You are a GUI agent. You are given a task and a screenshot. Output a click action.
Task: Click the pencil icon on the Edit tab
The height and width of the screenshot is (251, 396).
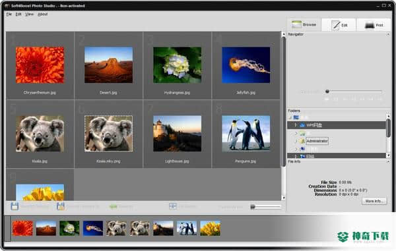tap(336, 25)
